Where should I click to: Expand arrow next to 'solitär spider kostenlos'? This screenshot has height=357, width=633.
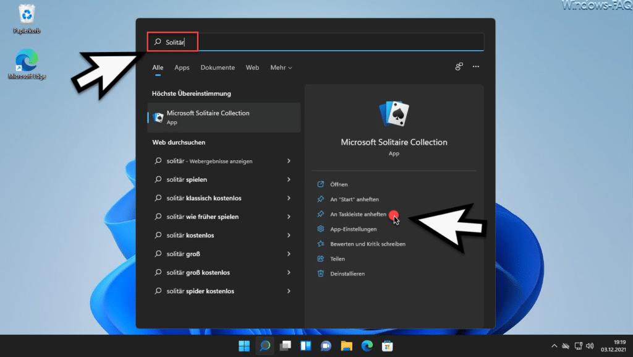tap(289, 291)
